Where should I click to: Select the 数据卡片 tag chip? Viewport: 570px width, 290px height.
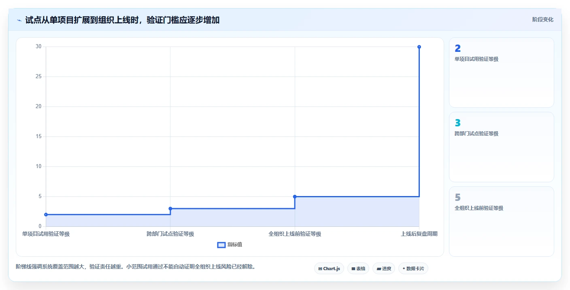click(413, 269)
